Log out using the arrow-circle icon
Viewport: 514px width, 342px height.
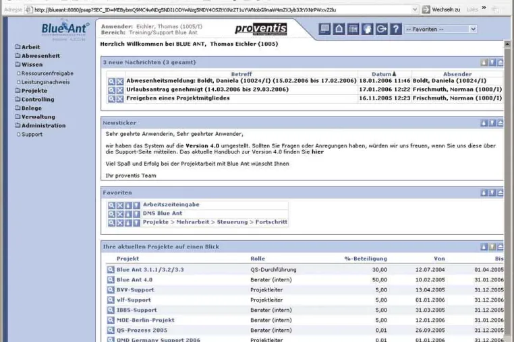[x=382, y=29]
